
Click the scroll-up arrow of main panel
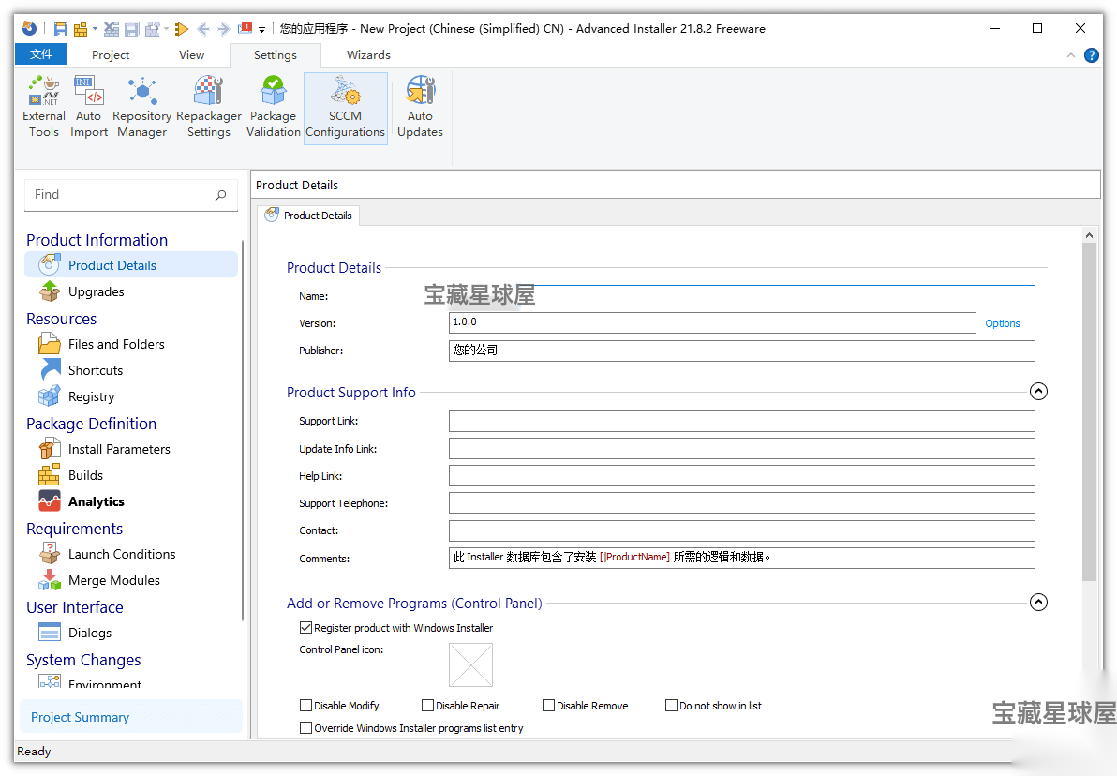[x=1089, y=234]
